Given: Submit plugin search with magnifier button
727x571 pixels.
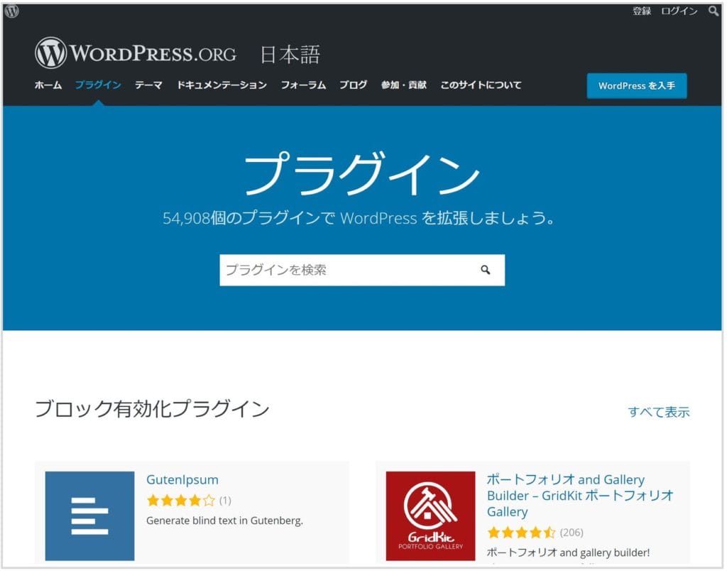Looking at the screenshot, I should [485, 270].
